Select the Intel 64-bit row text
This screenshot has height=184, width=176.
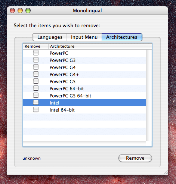62,110
